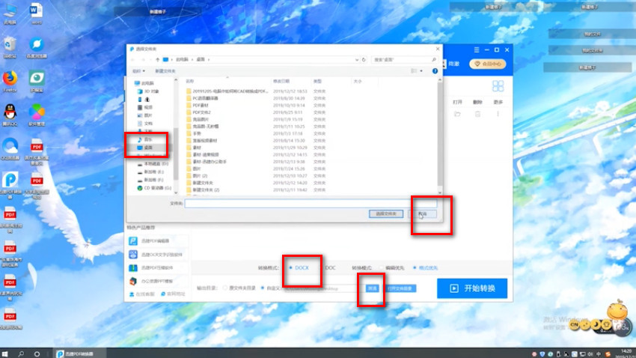Open the Recycle Bin desktop icon
The image size is (636, 358).
coord(10,47)
